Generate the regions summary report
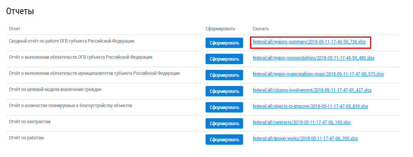413x157 pixels. tap(224, 43)
